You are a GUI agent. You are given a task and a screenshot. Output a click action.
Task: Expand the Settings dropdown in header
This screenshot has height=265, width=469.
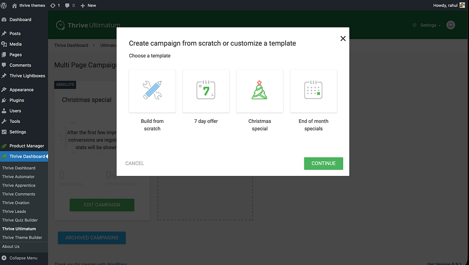point(430,25)
